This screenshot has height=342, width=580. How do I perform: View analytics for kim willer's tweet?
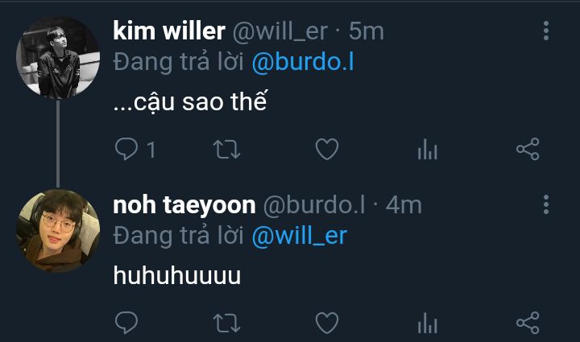(x=427, y=149)
